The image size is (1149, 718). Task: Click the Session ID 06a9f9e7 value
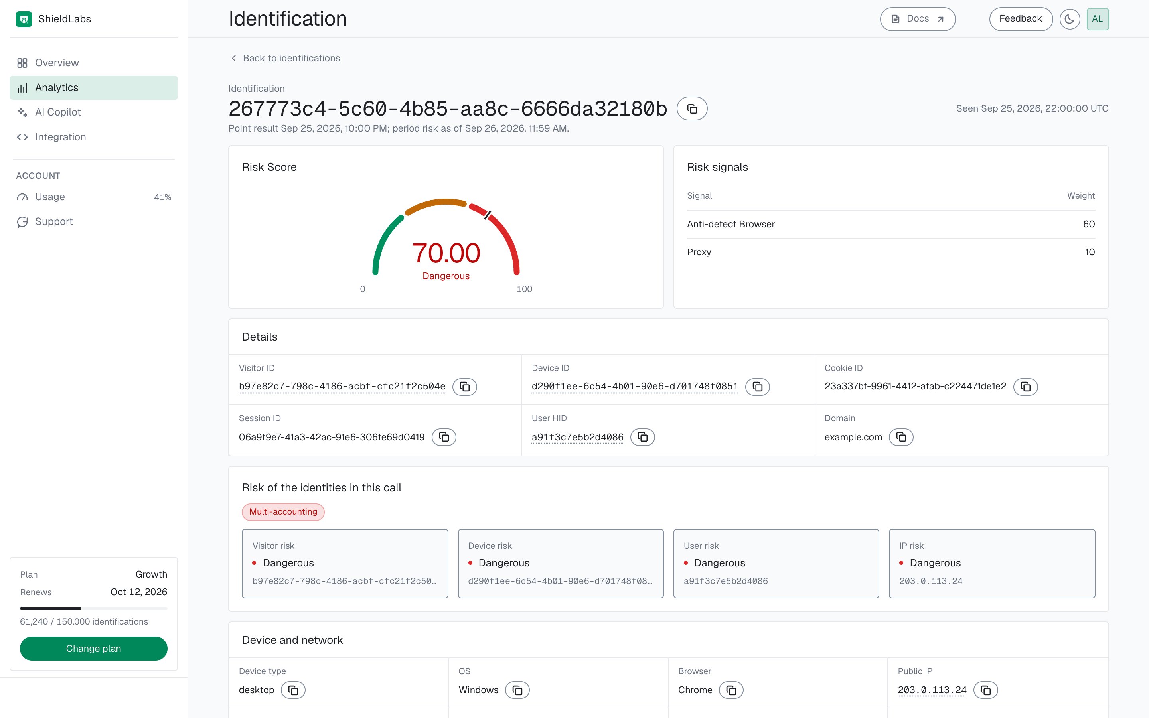332,437
